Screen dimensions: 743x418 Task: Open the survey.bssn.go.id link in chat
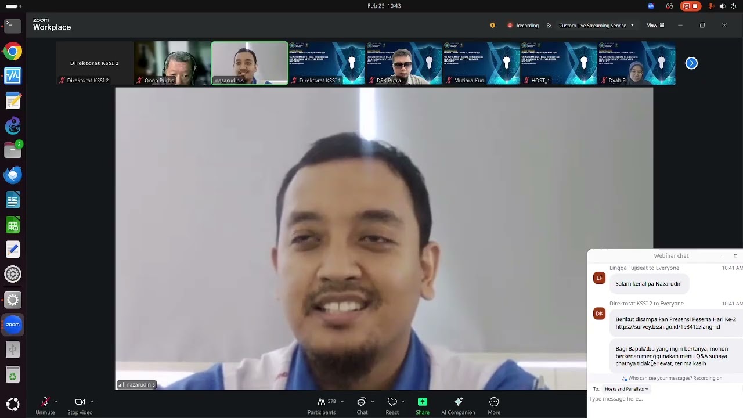point(668,327)
